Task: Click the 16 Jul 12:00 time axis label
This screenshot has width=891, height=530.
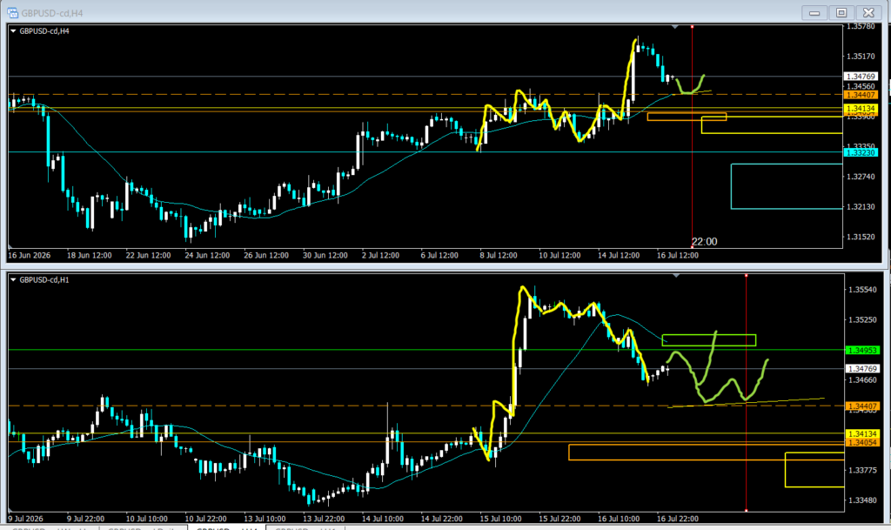Action: (x=677, y=256)
